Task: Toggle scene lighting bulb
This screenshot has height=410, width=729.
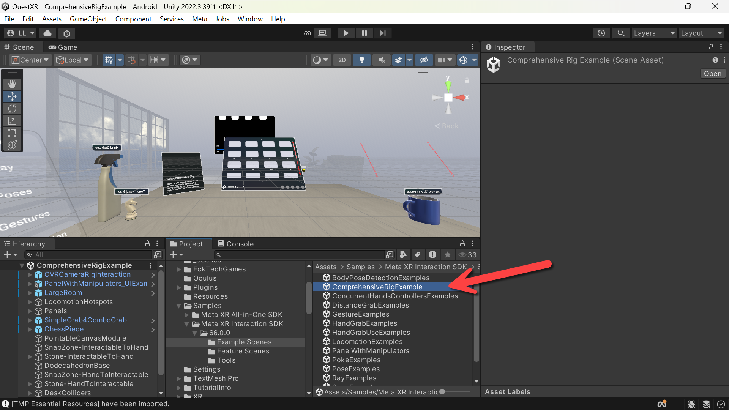Action: click(x=362, y=60)
